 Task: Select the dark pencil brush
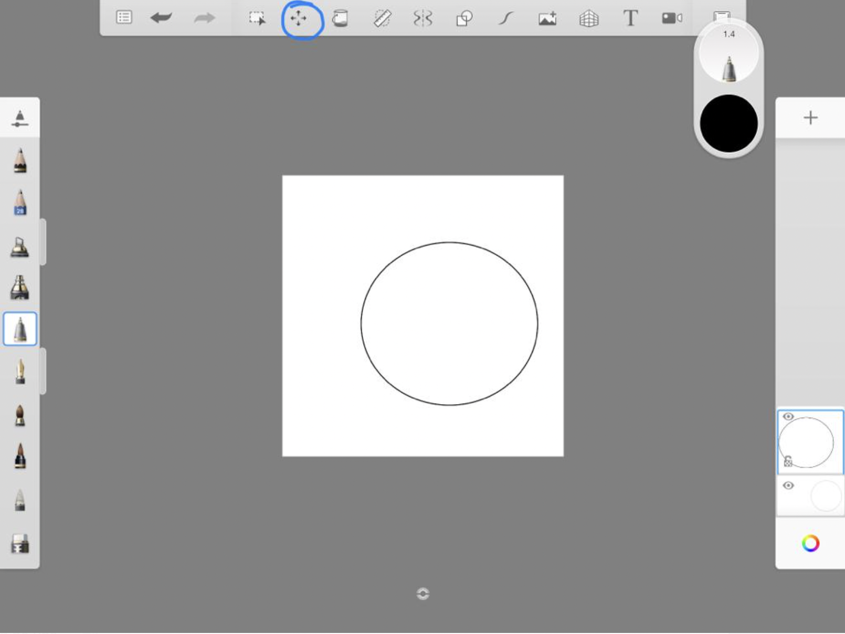(x=20, y=161)
